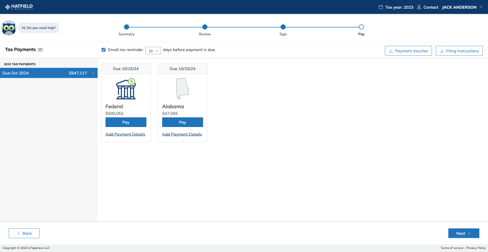Pay the Federal tax amount
The width and height of the screenshot is (488, 252).
pos(126,122)
